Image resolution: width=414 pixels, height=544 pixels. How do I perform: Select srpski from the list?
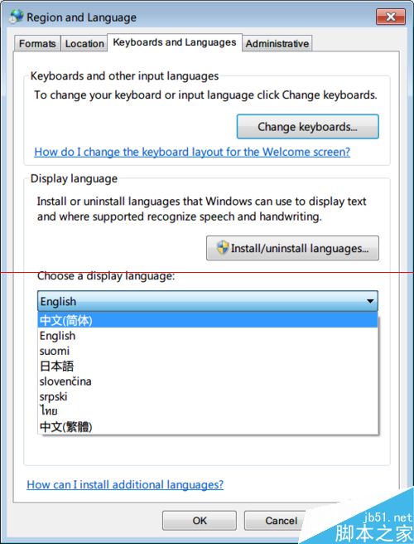click(208, 396)
